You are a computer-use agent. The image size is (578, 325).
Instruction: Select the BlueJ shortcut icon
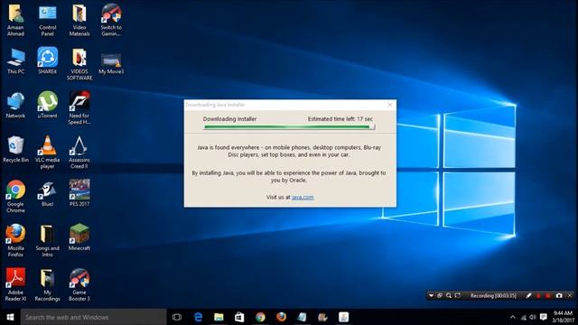pos(48,194)
